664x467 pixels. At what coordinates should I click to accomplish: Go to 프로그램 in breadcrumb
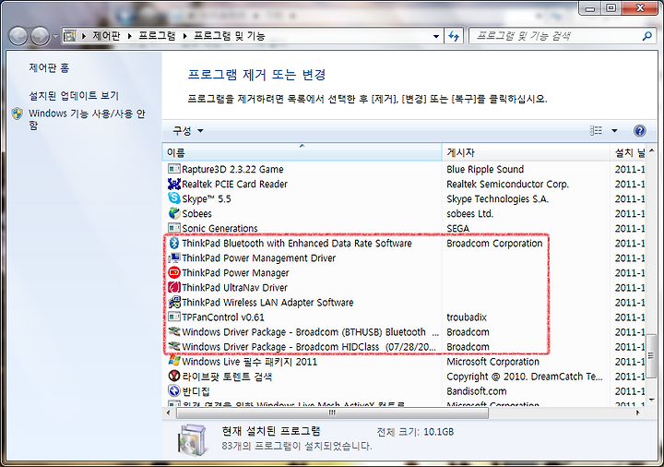(157, 36)
